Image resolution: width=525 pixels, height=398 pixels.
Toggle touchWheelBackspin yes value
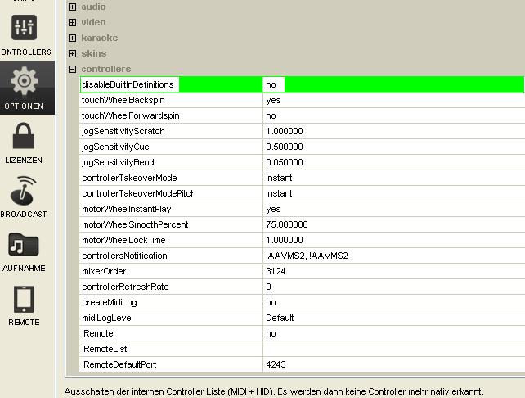(x=273, y=100)
